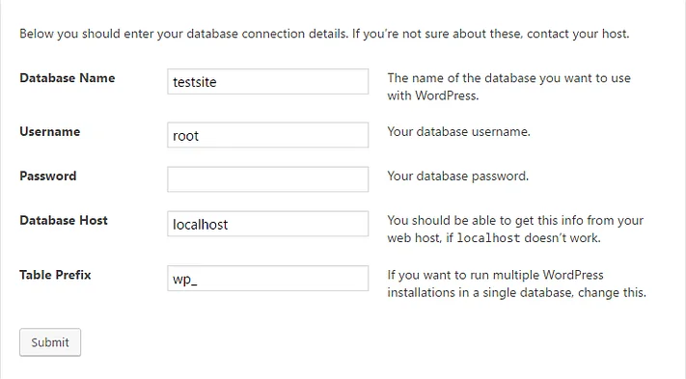The width and height of the screenshot is (686, 379).
Task: Click the Password label
Action: tap(48, 176)
